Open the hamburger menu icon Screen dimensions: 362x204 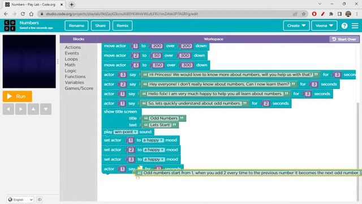(x=355, y=25)
